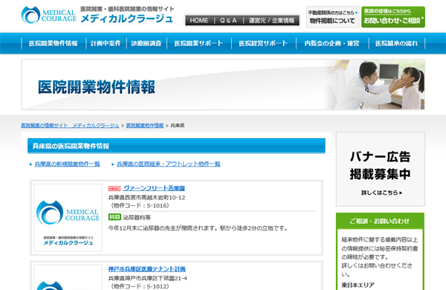Click the red NEW badge icon

pyautogui.click(x=114, y=188)
